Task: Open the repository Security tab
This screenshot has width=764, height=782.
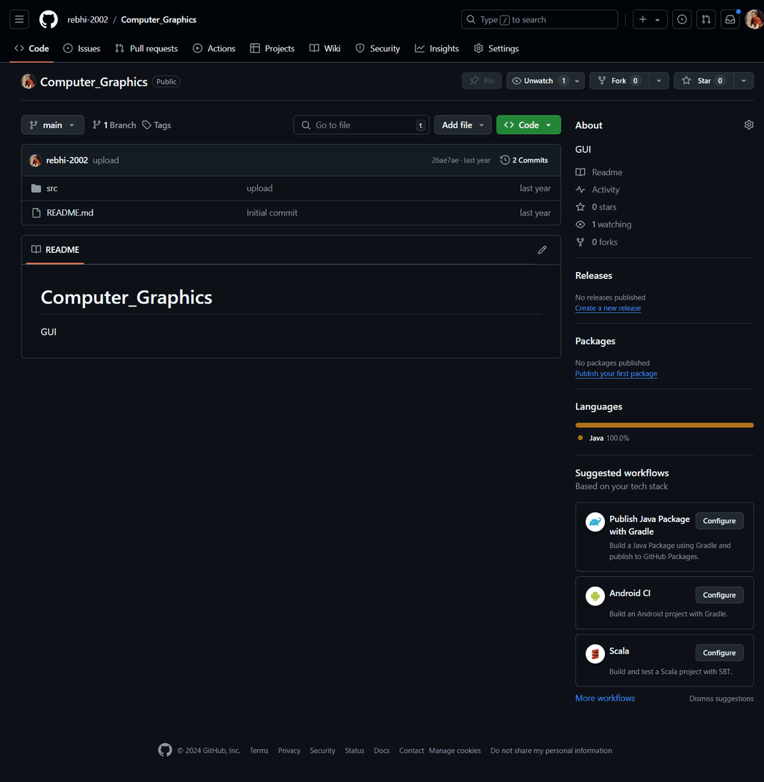Action: tap(378, 48)
